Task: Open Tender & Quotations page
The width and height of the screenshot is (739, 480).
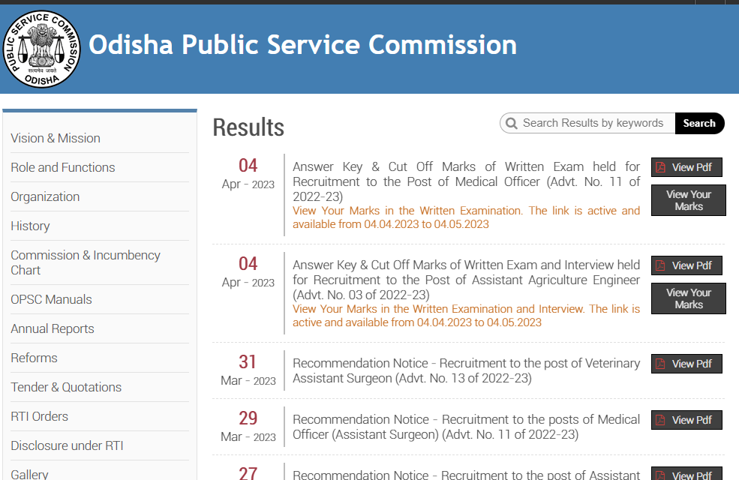Action: coord(66,387)
